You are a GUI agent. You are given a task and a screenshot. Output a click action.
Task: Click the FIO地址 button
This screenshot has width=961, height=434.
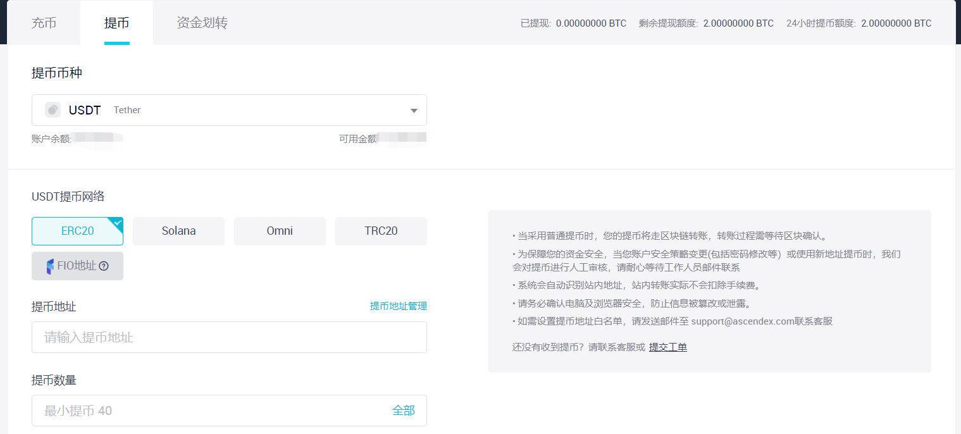click(77, 266)
